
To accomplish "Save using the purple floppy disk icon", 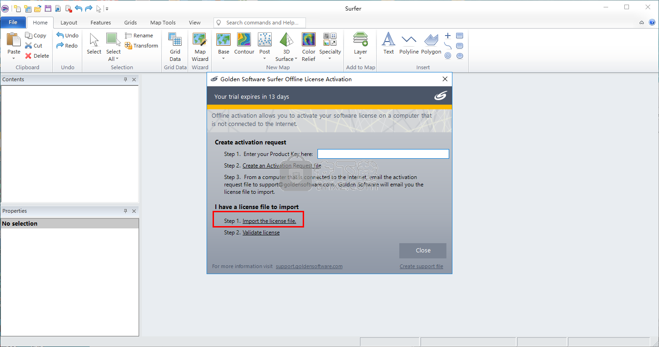I will pyautogui.click(x=48, y=8).
